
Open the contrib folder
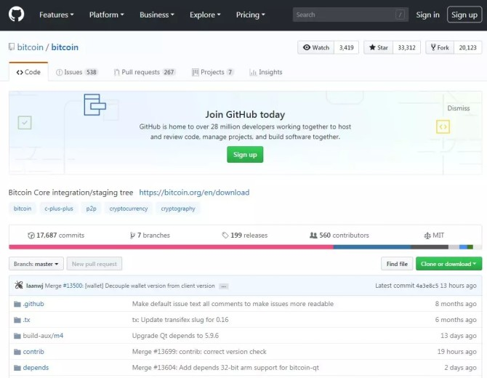33,352
